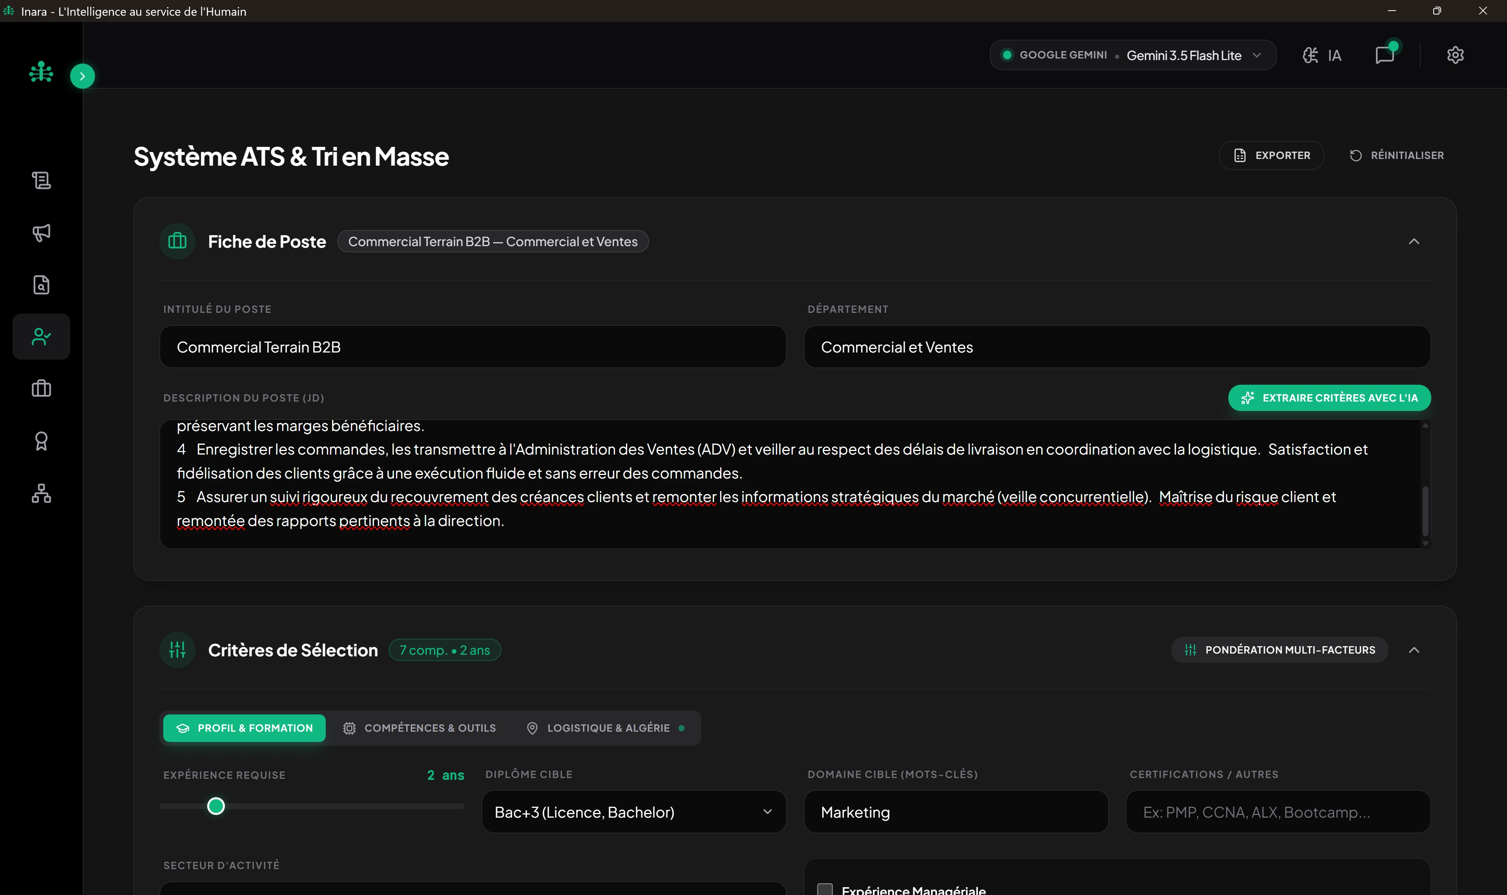Click the Expérience Requise slider handle
Viewport: 1507px width, 895px height.
[216, 806]
